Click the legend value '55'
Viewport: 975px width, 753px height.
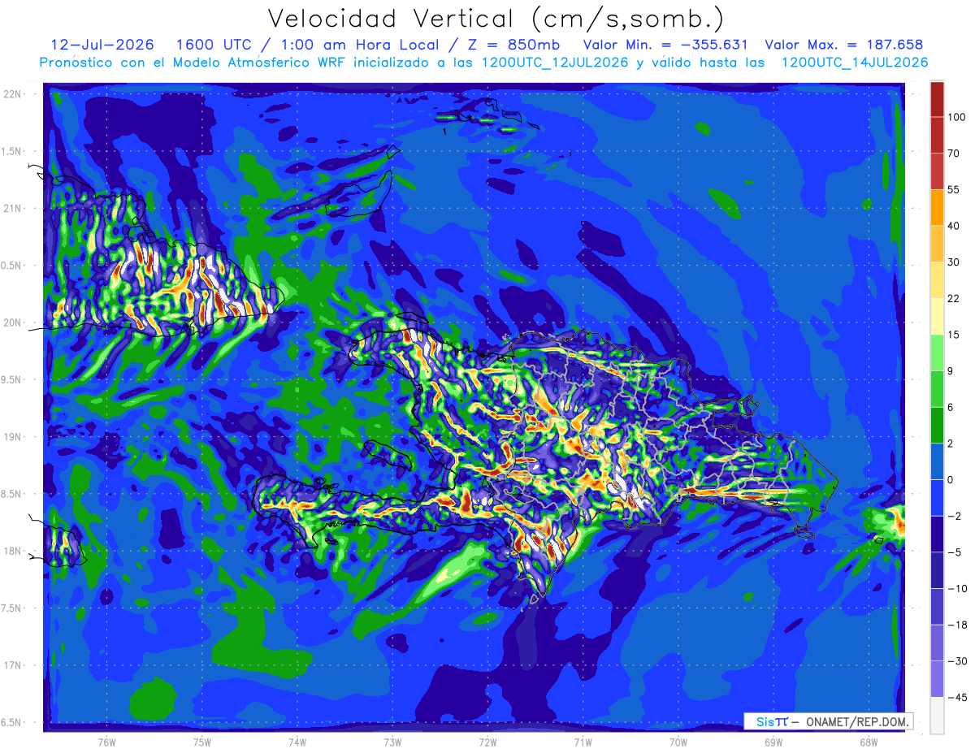point(953,189)
